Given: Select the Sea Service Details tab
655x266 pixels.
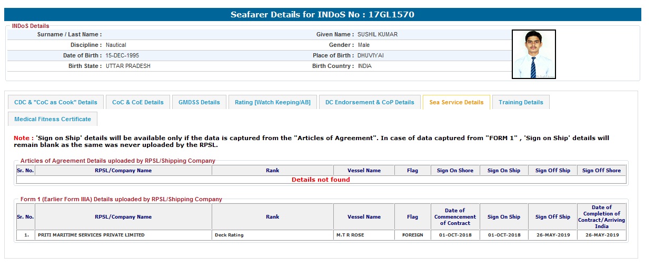Looking at the screenshot, I should 456,102.
